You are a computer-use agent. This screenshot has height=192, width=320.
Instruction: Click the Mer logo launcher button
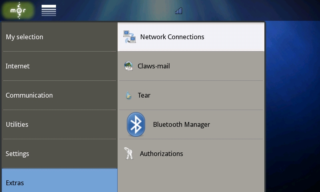[18, 10]
